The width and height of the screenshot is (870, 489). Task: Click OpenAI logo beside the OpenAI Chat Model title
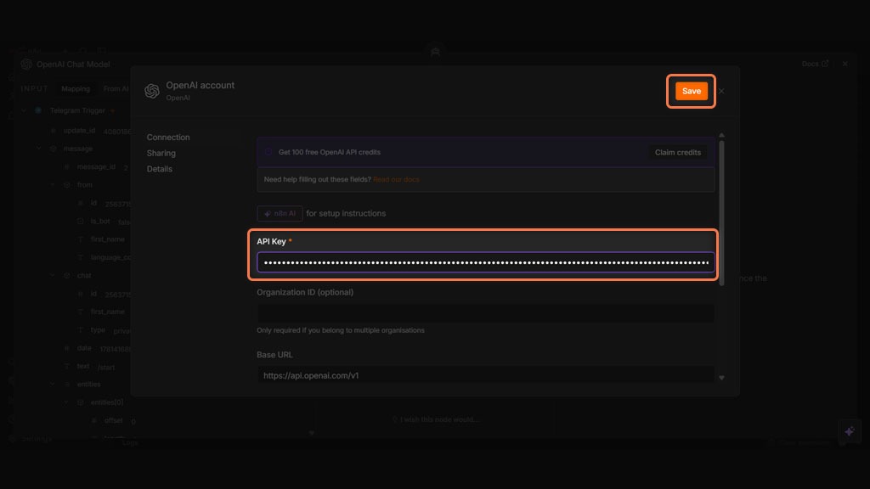pos(26,65)
